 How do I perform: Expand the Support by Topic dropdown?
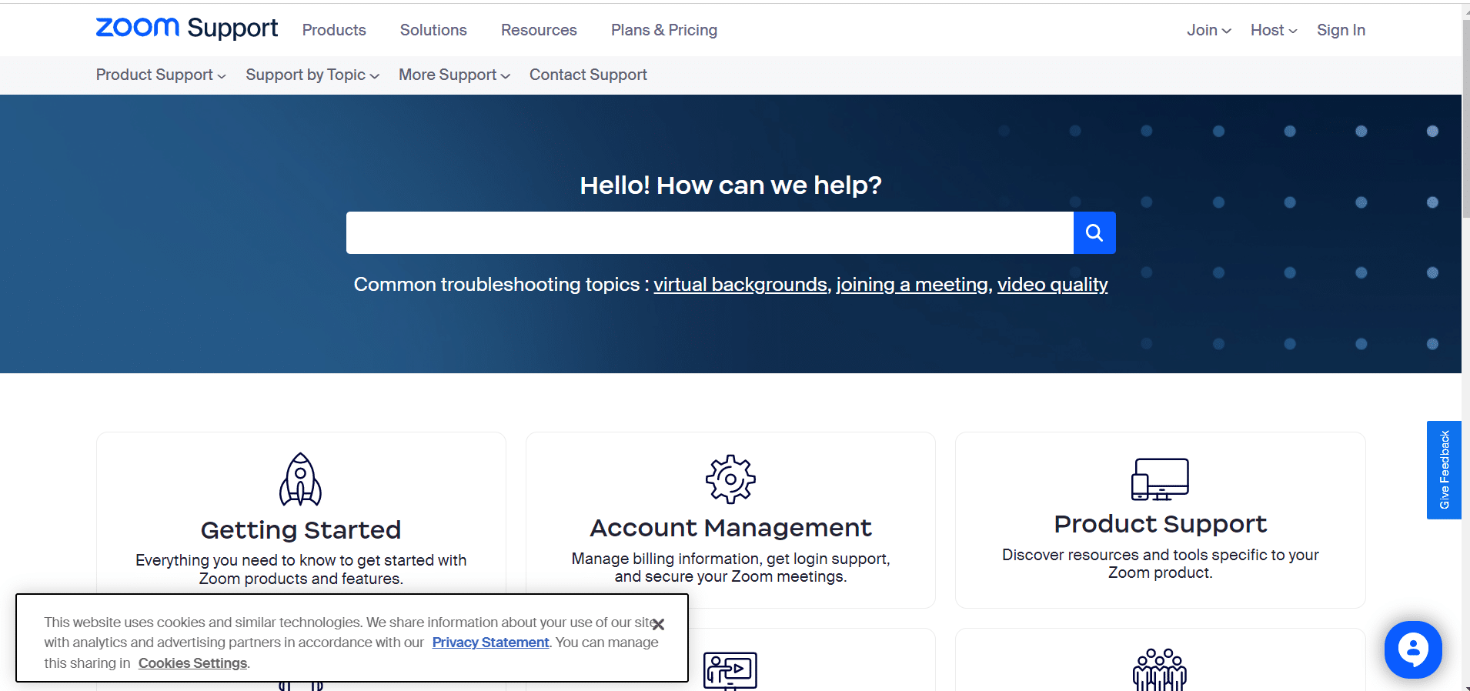[312, 75]
